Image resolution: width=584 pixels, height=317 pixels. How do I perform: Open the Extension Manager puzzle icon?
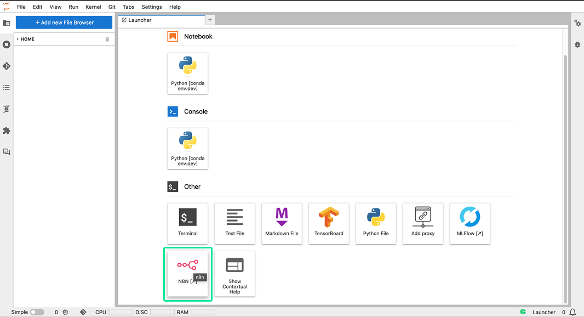click(x=7, y=131)
